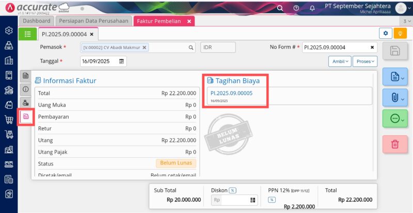
Task: Open the calendar picker next to Tanggal
Action: point(121,61)
